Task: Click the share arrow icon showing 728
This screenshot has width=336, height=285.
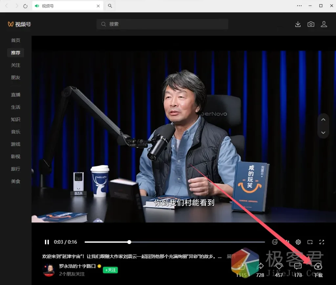Action: [260, 267]
